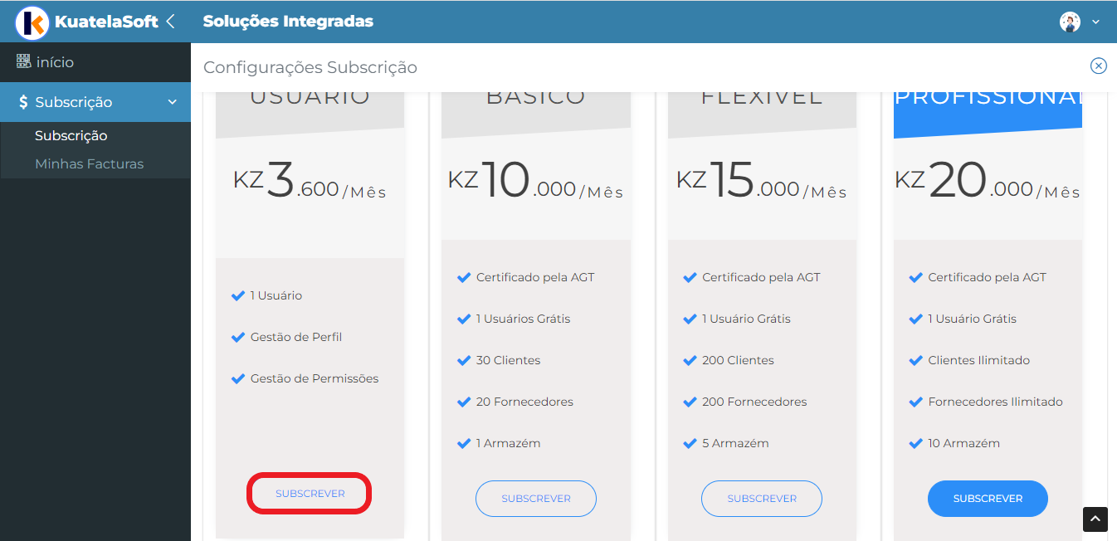Viewport: 1117px width, 541px height.
Task: Click the checkmark beside Clientes Ilimitado
Action: [916, 360]
